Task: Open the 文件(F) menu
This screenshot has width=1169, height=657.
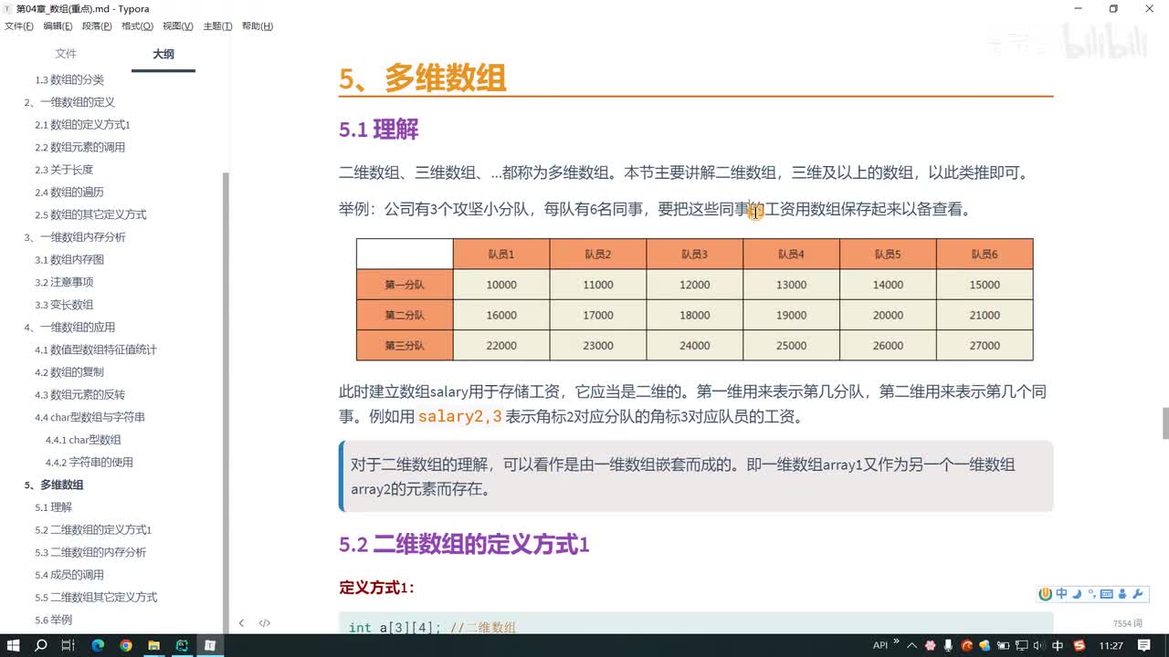Action: click(19, 26)
